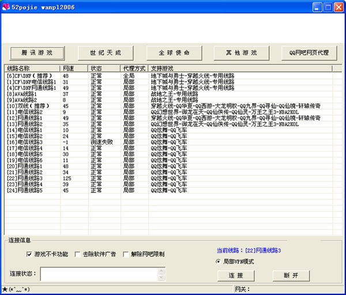This screenshot has width=346, height=295.
Task: Close the 52pojie window
Action: tap(339, 7)
